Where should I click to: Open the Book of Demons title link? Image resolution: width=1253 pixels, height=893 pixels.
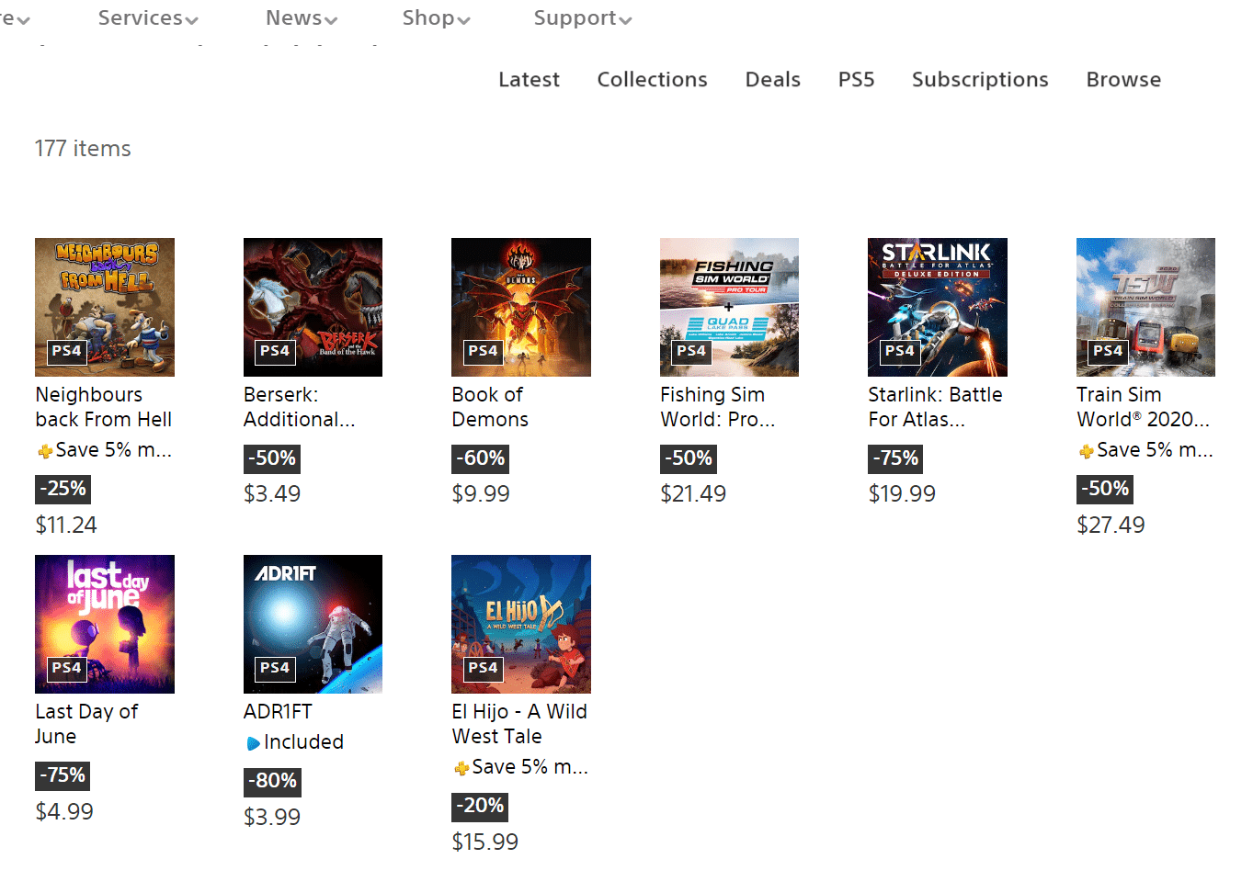pyautogui.click(x=490, y=407)
